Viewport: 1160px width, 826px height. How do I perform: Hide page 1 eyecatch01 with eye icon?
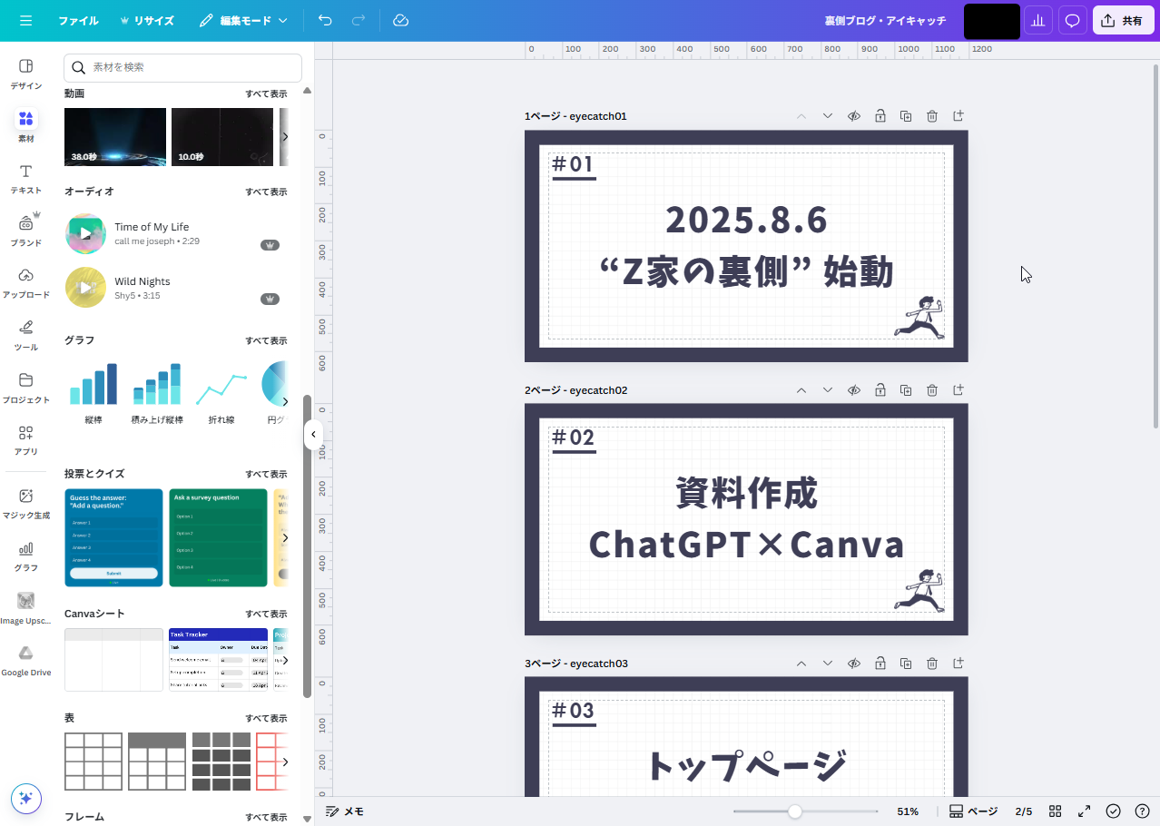point(853,116)
